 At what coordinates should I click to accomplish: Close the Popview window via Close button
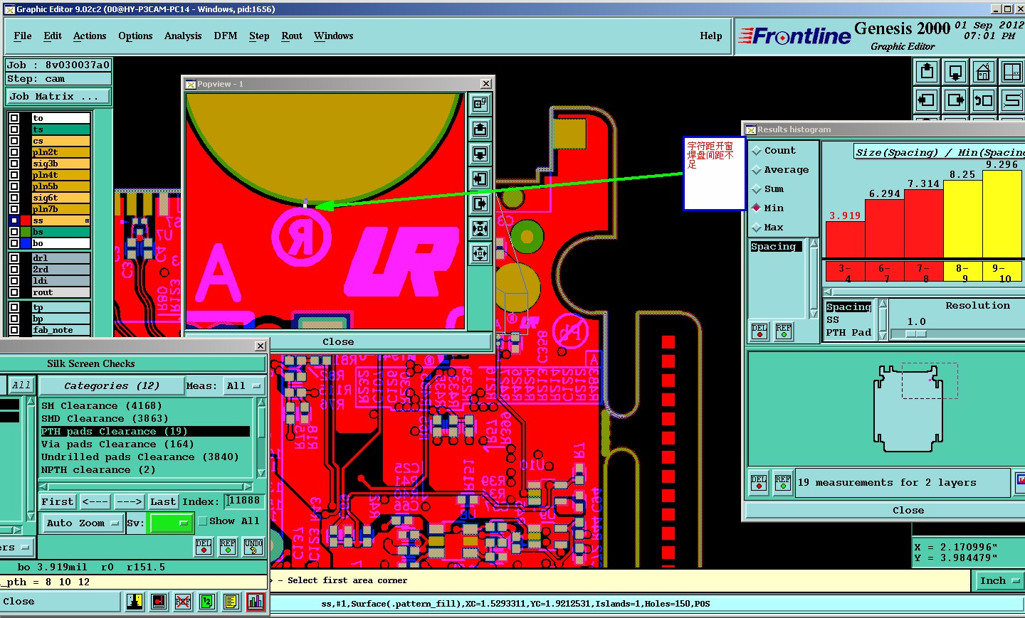click(x=338, y=342)
